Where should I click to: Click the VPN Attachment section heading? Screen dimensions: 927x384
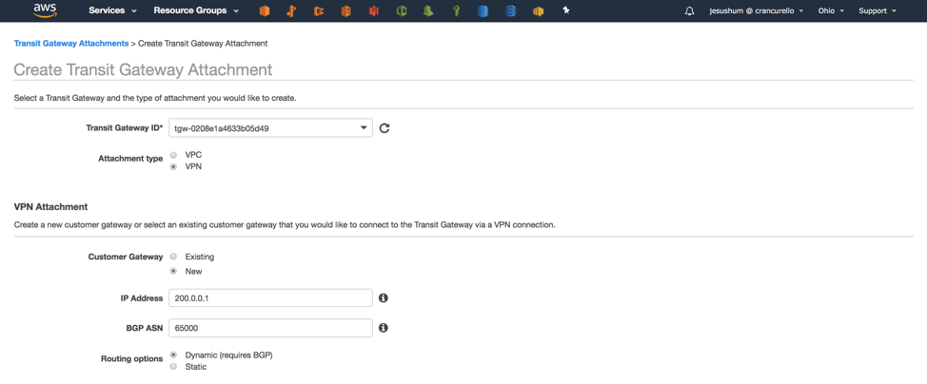tap(50, 207)
